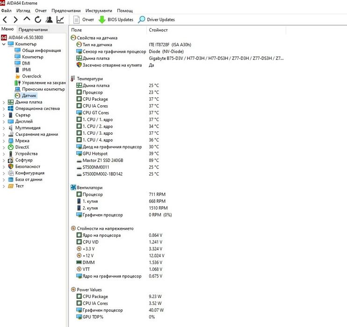Viewport: 347px width, 327px height.
Task: Open the user profile toolbar icon
Action: pos(49,20)
